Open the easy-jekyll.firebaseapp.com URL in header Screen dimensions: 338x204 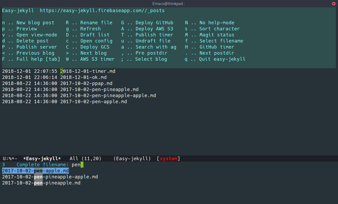click(x=102, y=11)
